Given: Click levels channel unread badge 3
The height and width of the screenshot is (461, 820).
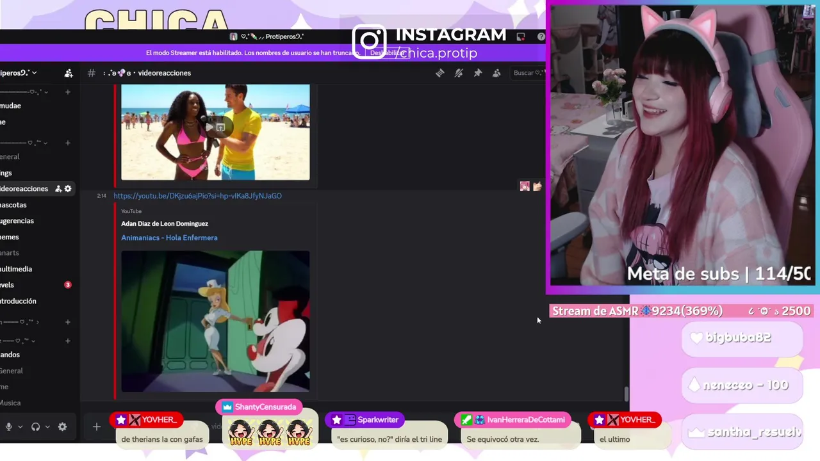Looking at the screenshot, I should [68, 285].
